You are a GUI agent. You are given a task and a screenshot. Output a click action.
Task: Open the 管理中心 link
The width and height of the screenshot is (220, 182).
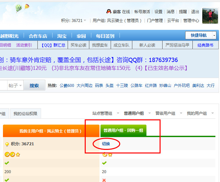coord(191,20)
